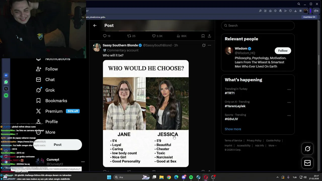Open the Cunveyt account switcher
322x181 pixels.
(60, 162)
